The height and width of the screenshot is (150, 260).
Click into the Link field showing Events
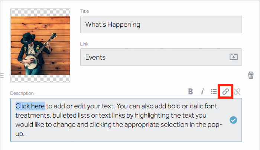click(161, 57)
